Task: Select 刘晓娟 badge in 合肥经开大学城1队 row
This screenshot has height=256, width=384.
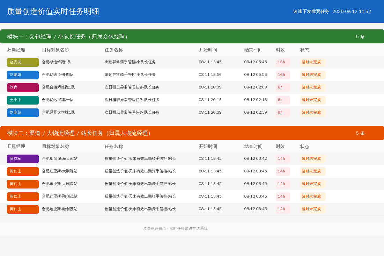Action: 23,113
